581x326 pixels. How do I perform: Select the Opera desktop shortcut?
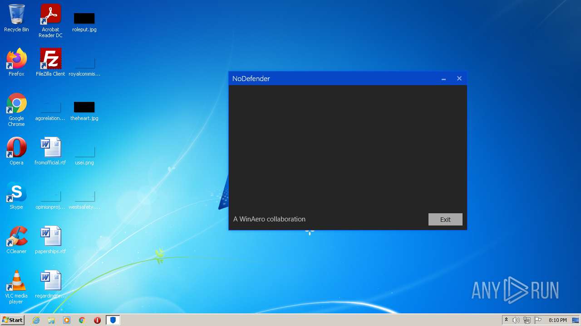(16, 151)
